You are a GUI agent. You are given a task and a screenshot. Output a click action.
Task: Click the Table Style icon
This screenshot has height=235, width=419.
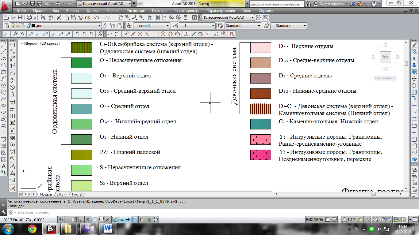(220, 26)
